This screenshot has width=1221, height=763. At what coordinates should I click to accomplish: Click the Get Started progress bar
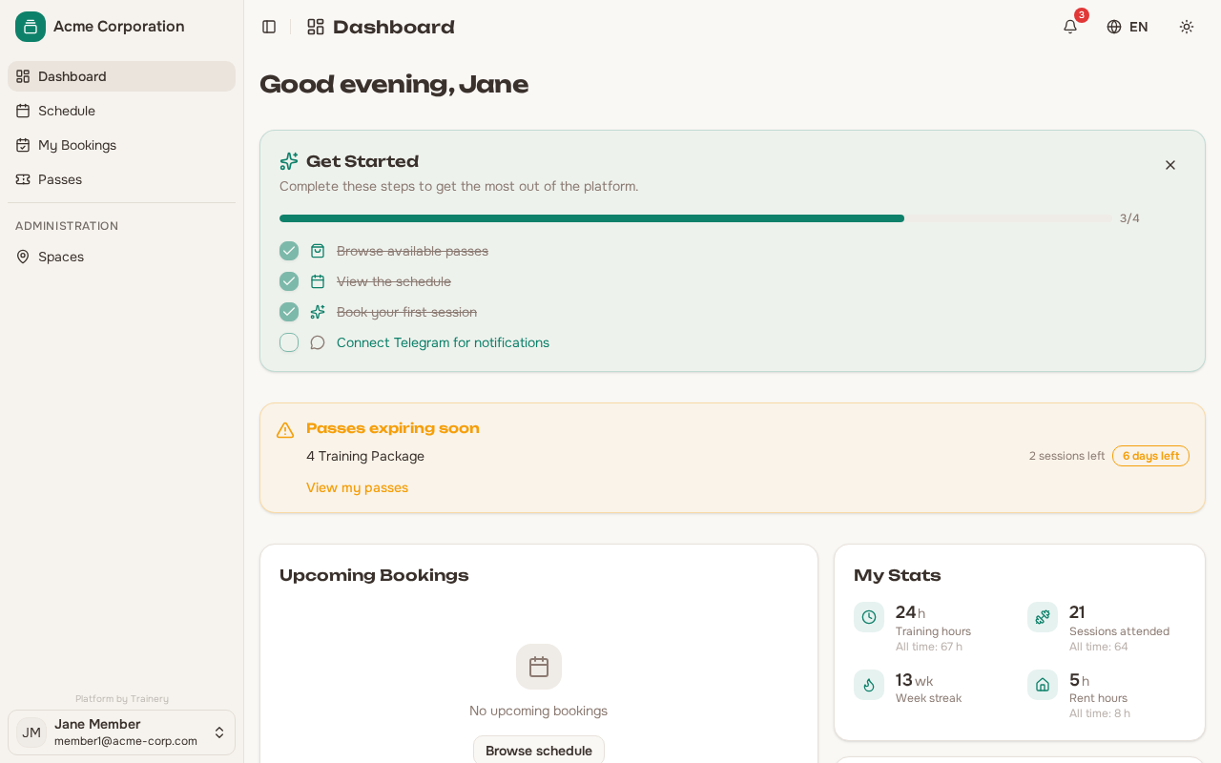click(x=695, y=218)
